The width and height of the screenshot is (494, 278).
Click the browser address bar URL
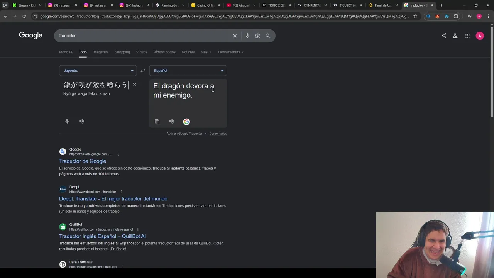tap(225, 16)
